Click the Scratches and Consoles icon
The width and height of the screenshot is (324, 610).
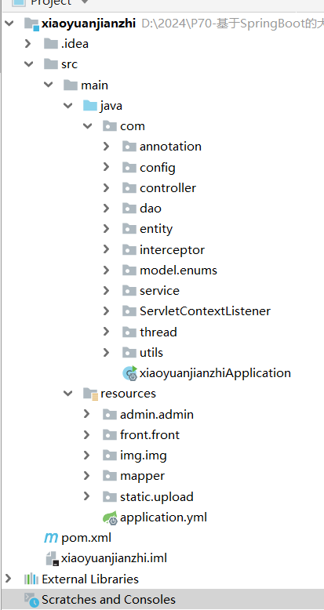(31, 600)
